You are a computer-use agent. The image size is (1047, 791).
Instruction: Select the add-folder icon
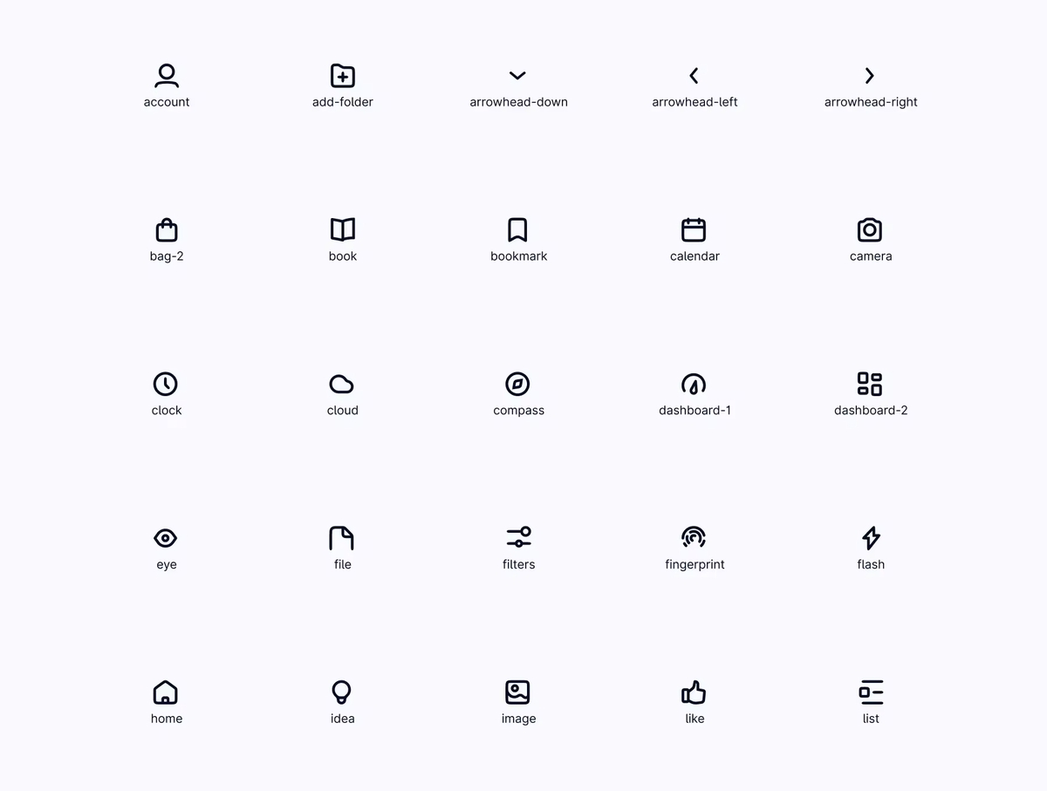point(343,76)
